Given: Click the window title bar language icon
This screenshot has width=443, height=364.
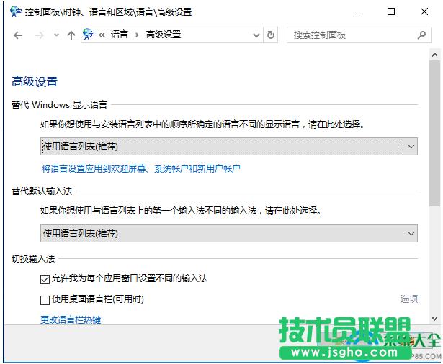Looking at the screenshot, I should pos(16,12).
